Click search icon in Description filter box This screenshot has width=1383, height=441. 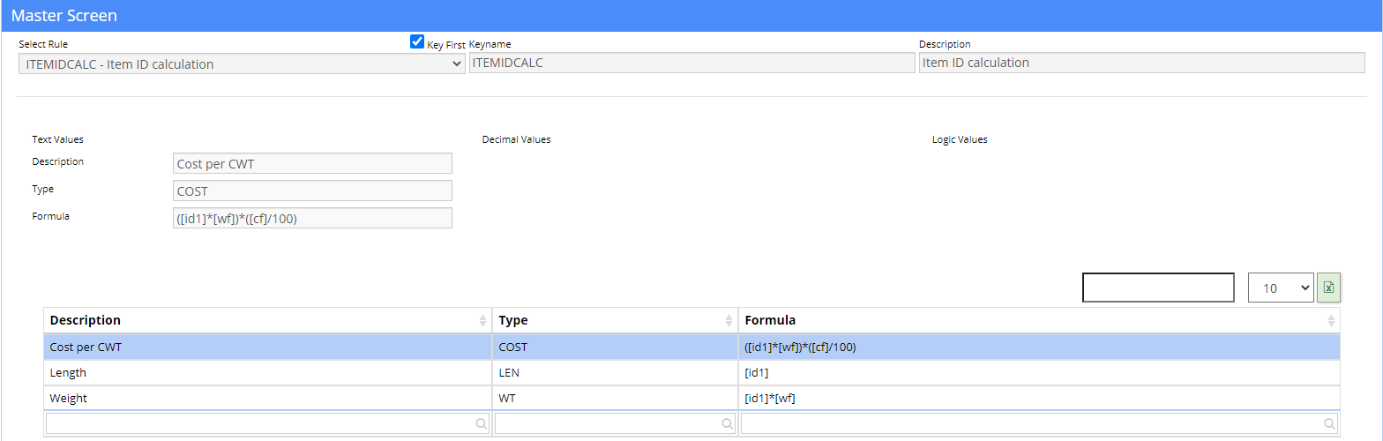(x=481, y=424)
